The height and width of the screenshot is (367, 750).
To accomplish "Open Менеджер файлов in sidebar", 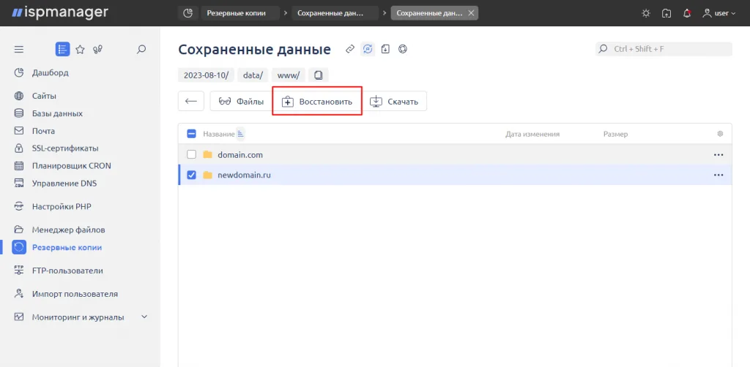I will click(x=68, y=230).
